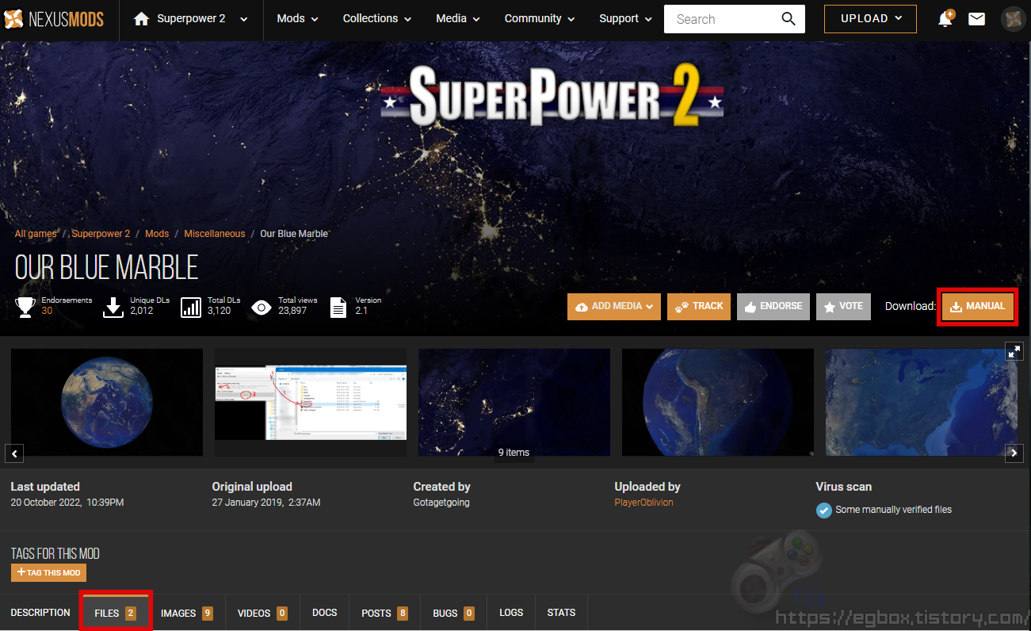
Task: Click 'Some manually verified files' text
Action: point(894,510)
